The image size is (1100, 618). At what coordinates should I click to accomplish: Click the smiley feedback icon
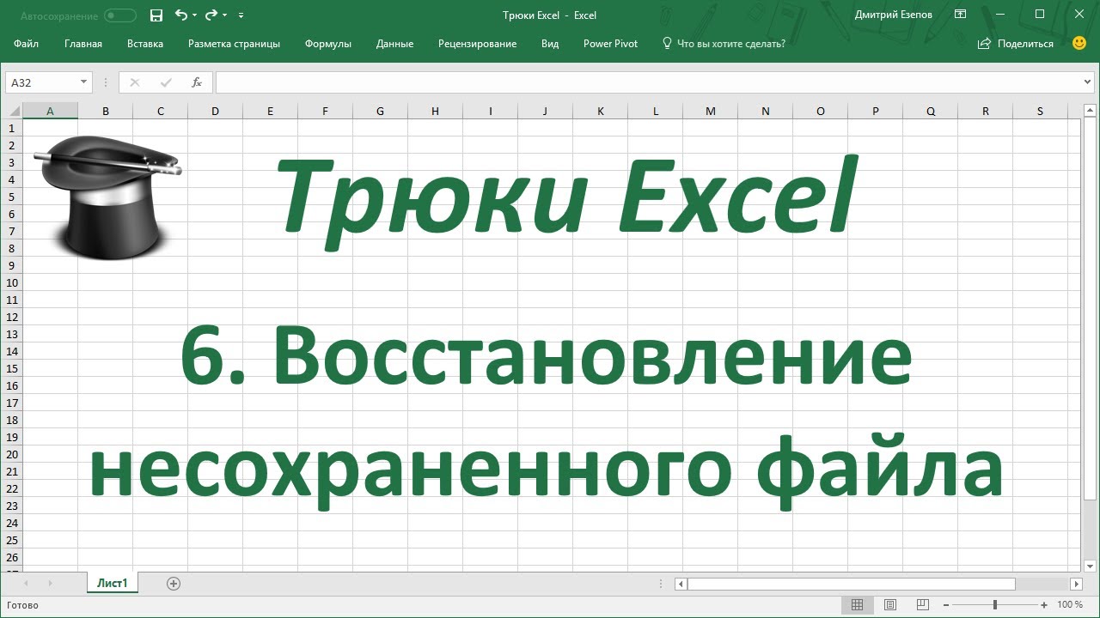click(1079, 43)
